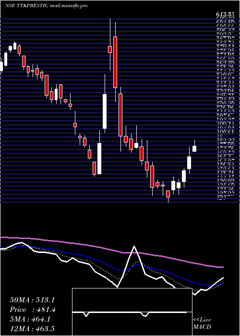240x336 pixels.
Task: Click the 613.55 top price label
Action: tap(225, 14)
